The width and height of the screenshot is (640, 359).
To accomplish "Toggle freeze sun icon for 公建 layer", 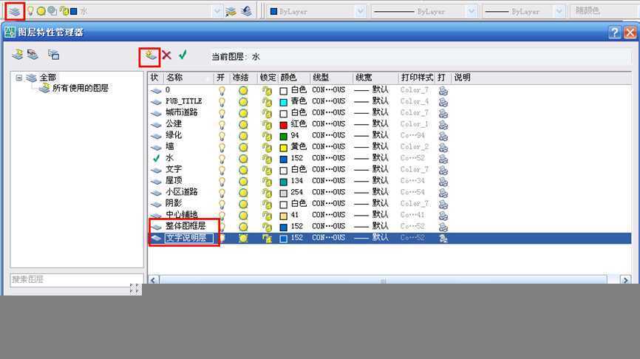I will coord(243,124).
